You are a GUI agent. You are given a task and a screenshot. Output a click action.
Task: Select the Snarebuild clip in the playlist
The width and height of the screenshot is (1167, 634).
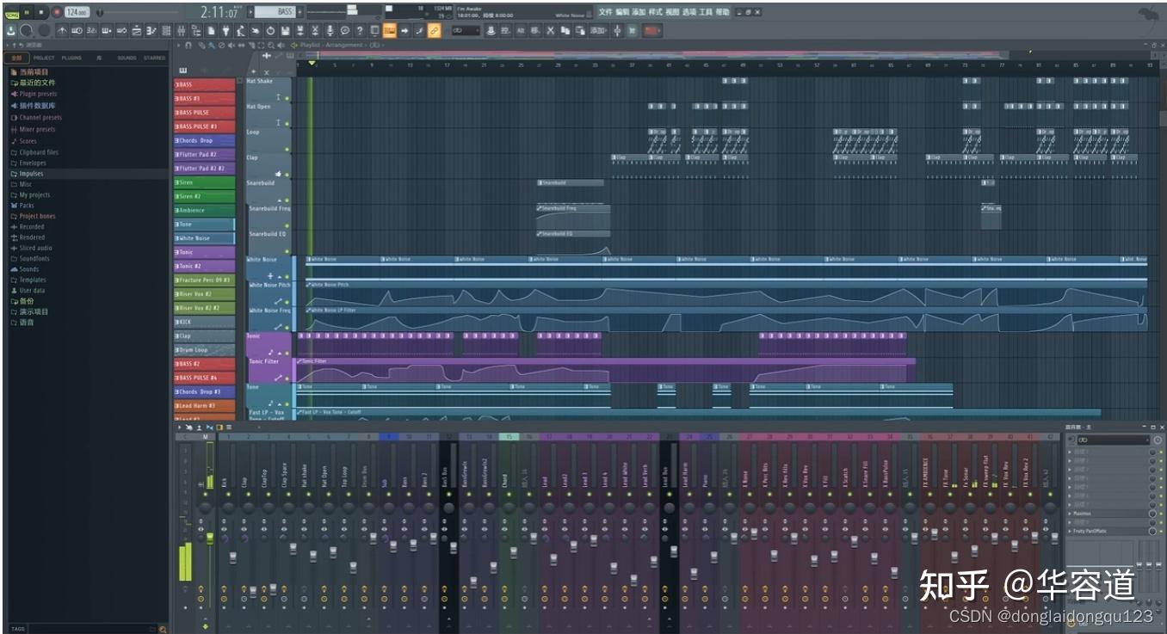(x=568, y=182)
